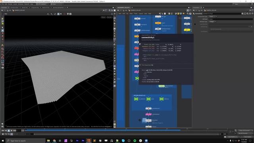Open the Persp camera dropdown in viewport
The height and width of the screenshot is (143, 254).
tap(103, 17)
